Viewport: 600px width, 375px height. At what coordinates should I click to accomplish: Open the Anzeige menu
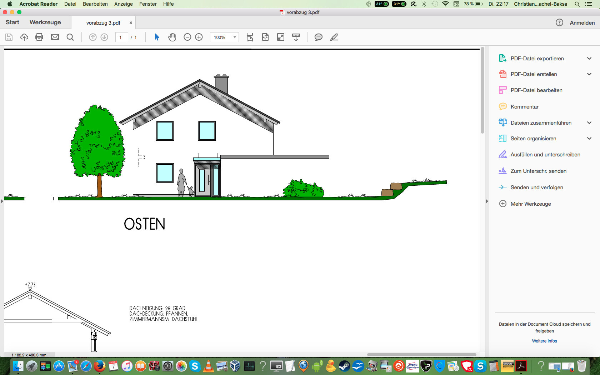click(x=123, y=4)
